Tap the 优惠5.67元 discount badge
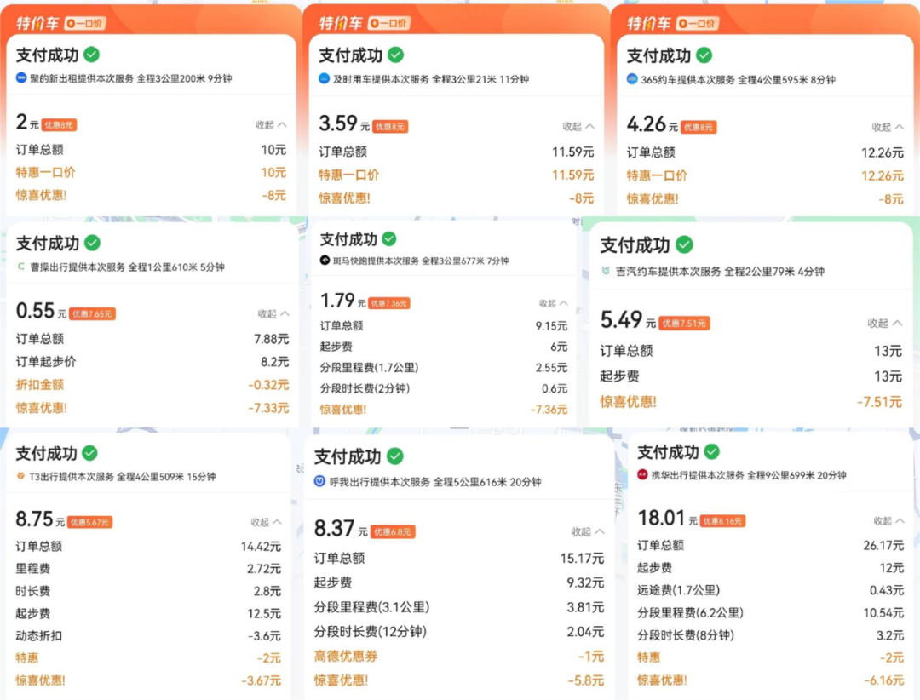Screen dimensions: 920x700 point(89,522)
